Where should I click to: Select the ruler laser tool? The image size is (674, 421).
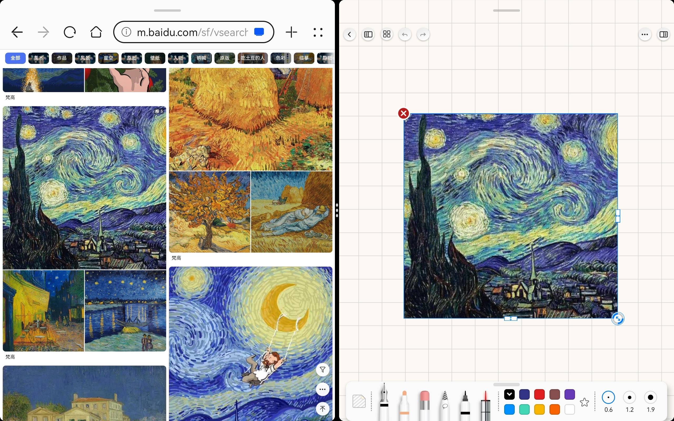[485, 405]
